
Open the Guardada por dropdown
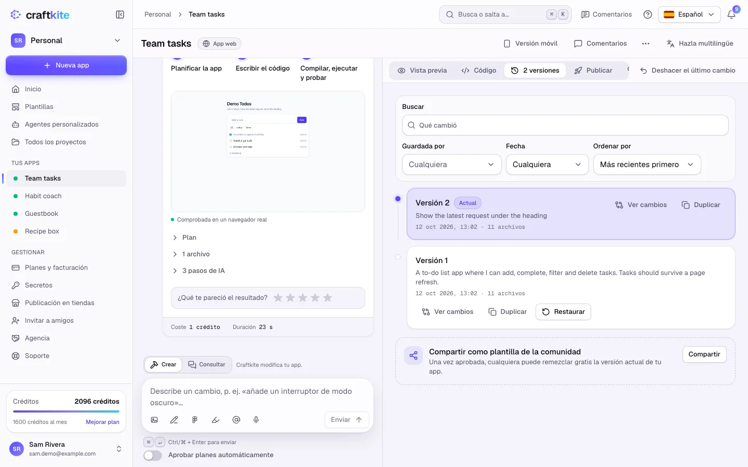click(451, 164)
